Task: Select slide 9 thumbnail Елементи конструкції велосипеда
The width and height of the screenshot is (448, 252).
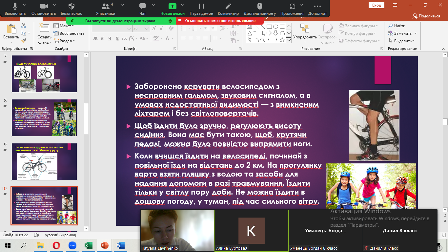Action: (44, 162)
